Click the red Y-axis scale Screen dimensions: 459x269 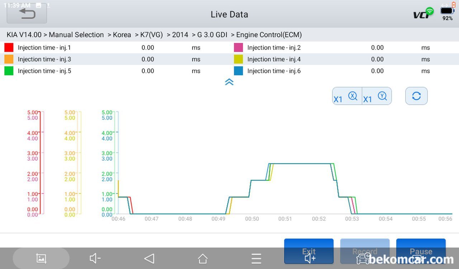pyautogui.click(x=35, y=163)
